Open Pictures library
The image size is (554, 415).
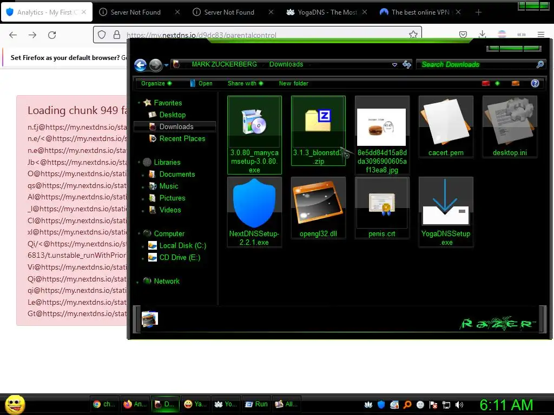(x=172, y=198)
